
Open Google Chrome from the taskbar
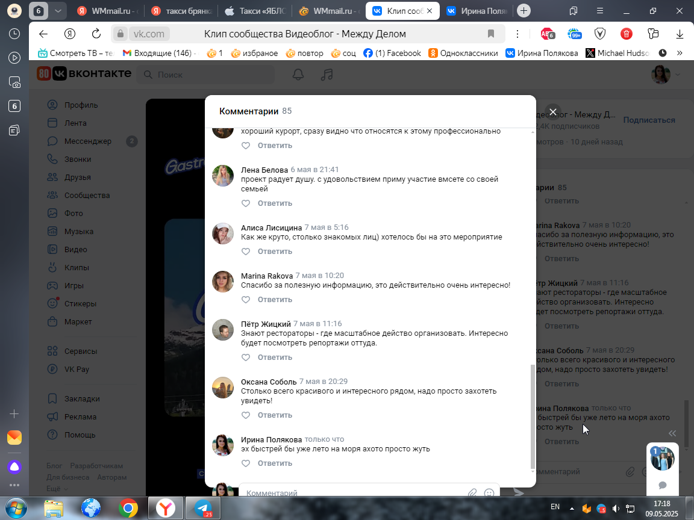click(128, 509)
